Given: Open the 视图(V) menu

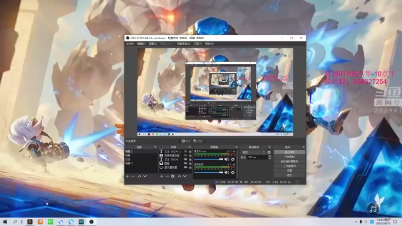Looking at the screenshot, I should 153,44.
